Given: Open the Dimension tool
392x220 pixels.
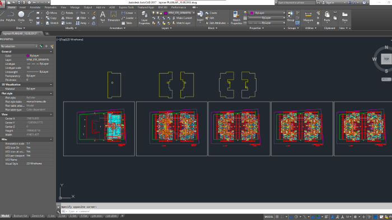Looking at the screenshot, I should pyautogui.click(x=114, y=16).
